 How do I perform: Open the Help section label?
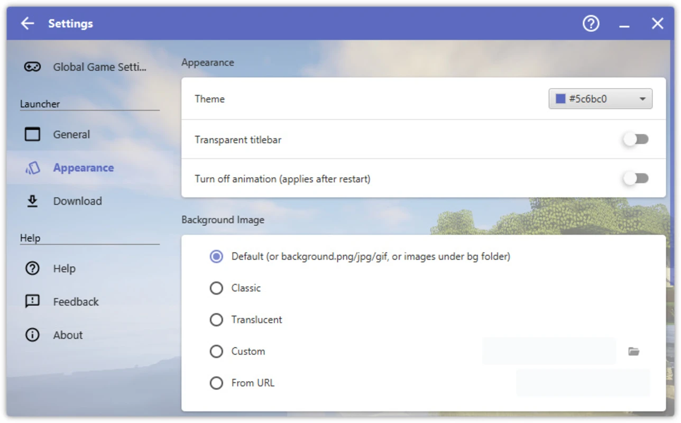click(64, 269)
